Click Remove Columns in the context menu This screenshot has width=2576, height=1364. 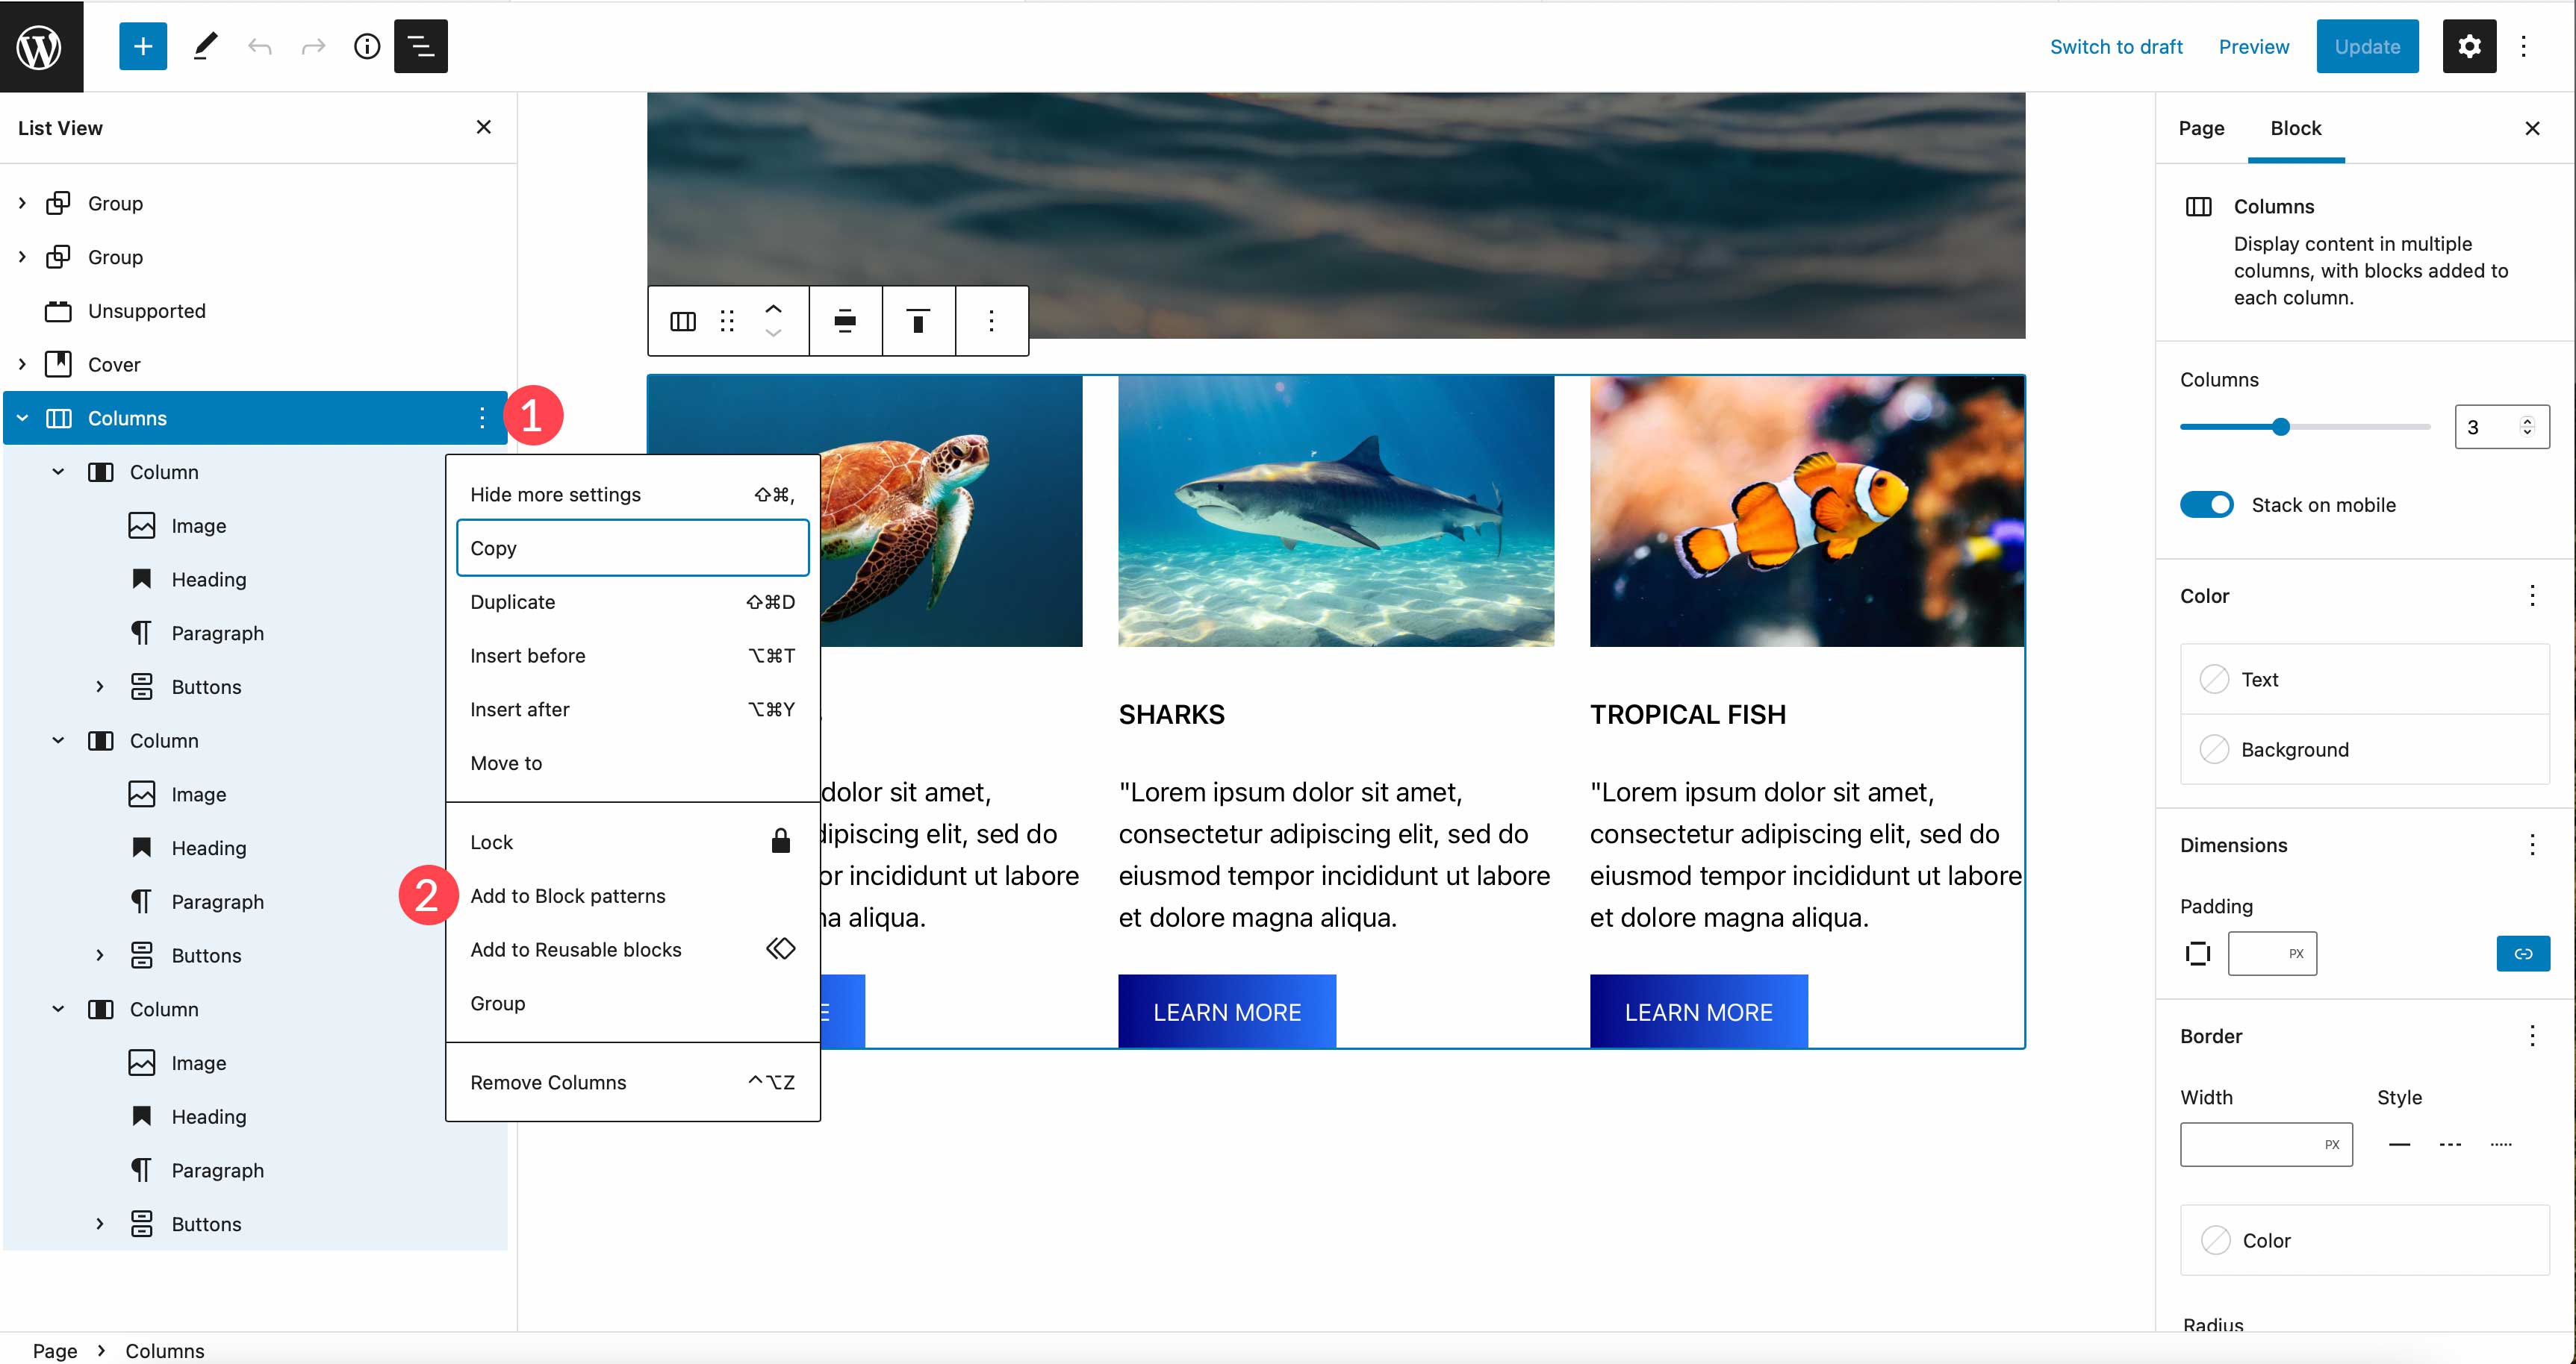[x=549, y=1081]
